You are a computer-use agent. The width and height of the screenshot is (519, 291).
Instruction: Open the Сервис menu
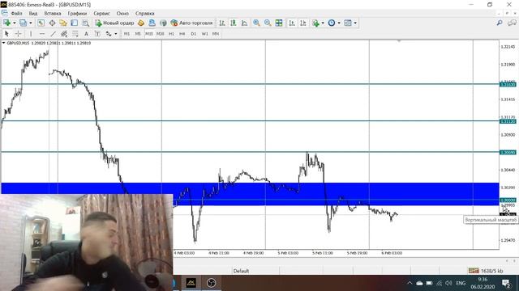(x=101, y=14)
